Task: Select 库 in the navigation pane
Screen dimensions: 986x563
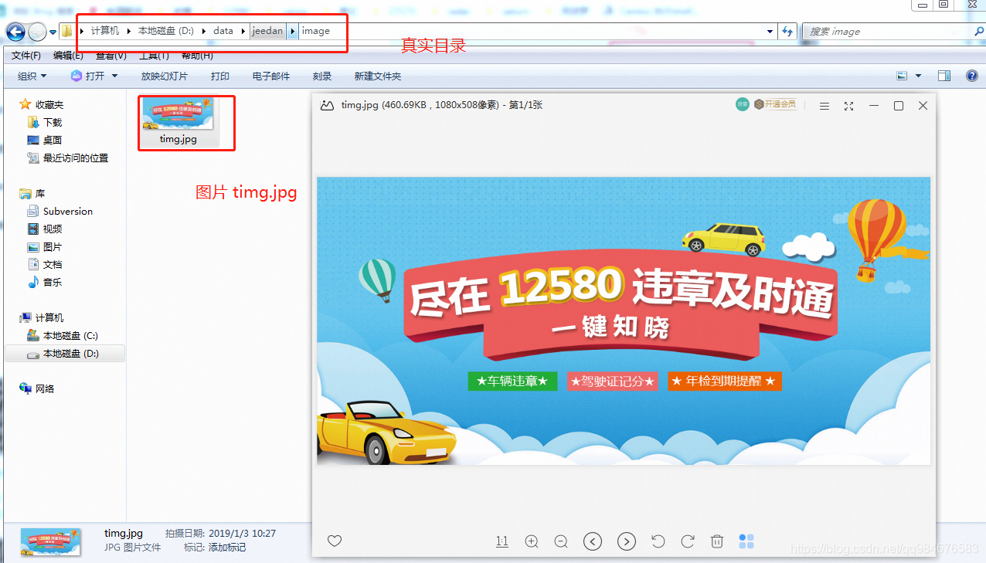Action: (40, 193)
